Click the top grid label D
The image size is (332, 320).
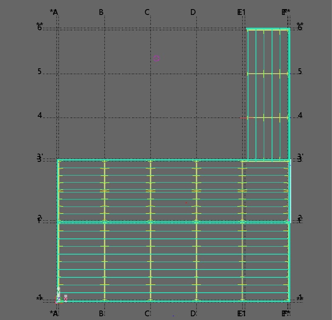[x=193, y=12]
